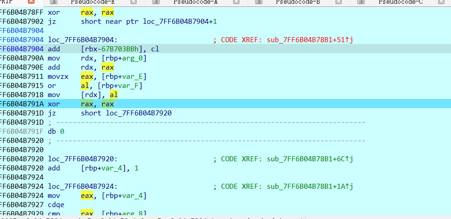Click the mov [rdx], al instruction
The width and height of the screenshot is (451, 219).
[x=83, y=95]
